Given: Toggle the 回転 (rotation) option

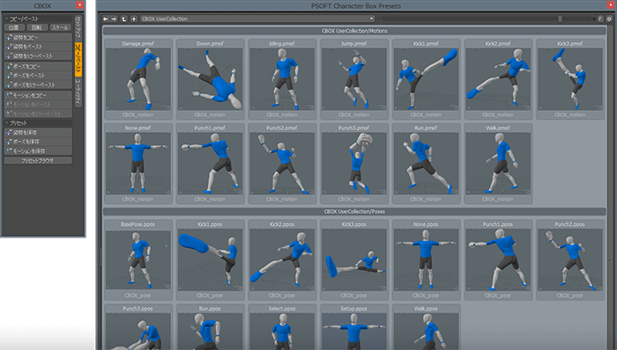Looking at the screenshot, I should (37, 27).
